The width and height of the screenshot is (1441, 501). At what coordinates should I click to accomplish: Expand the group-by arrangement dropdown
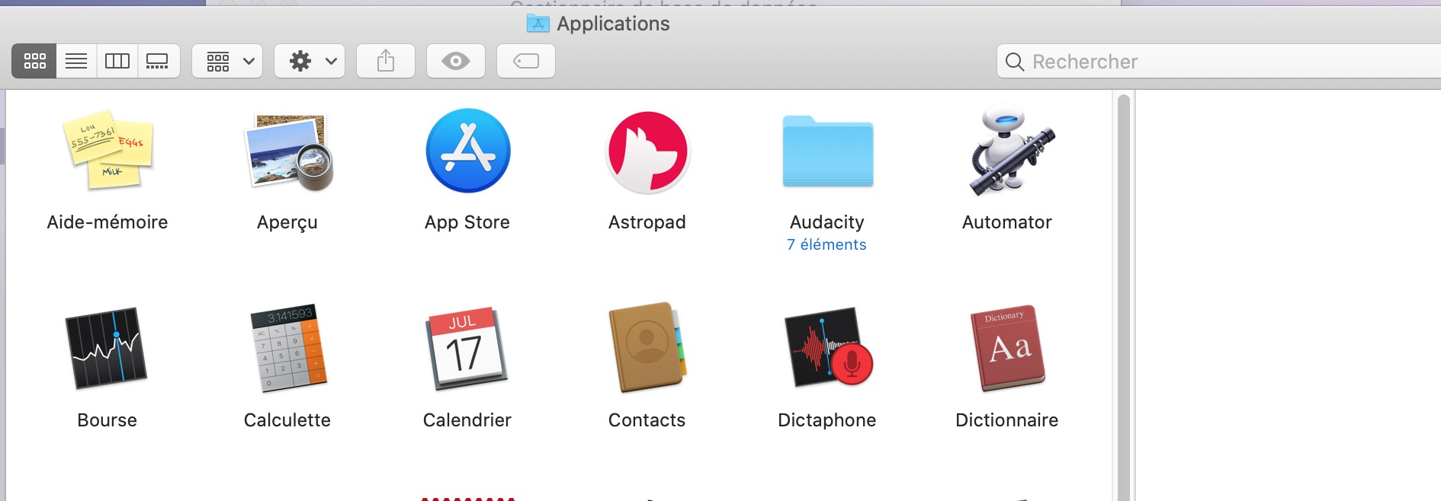pos(227,61)
